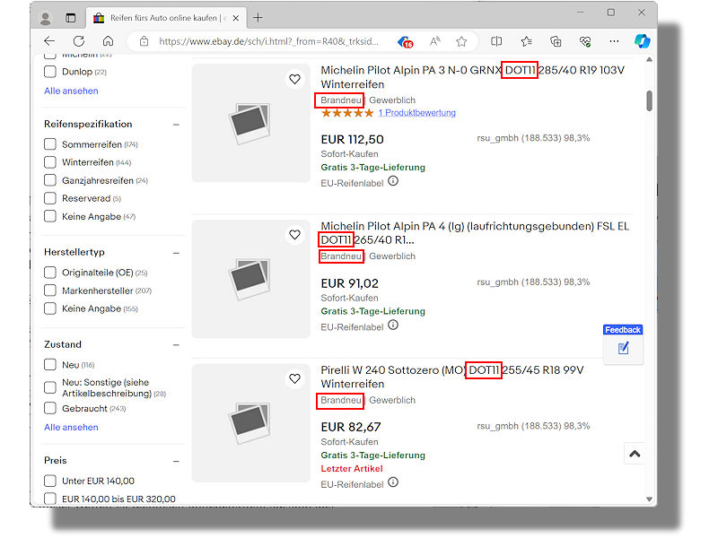Check the Gebraucht condition filter

tap(50, 408)
